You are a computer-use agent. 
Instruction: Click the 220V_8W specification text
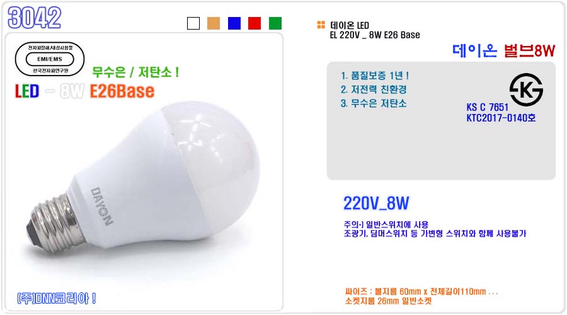click(x=376, y=203)
